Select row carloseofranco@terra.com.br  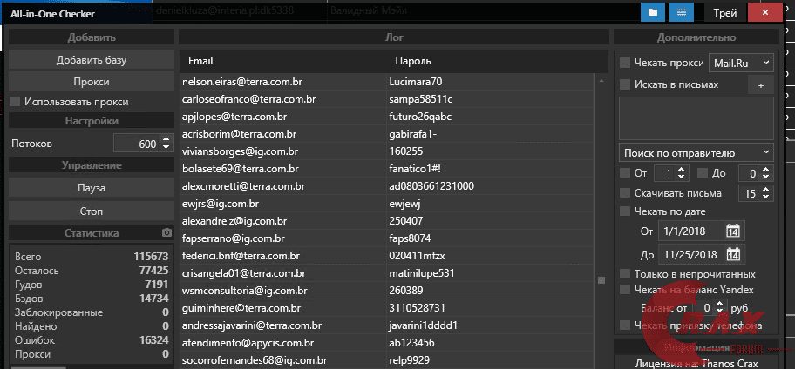386,99
